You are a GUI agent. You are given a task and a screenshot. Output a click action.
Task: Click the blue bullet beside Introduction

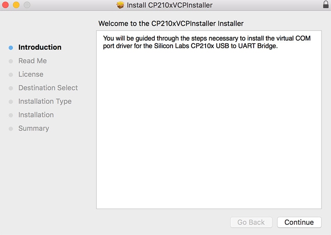coord(11,48)
